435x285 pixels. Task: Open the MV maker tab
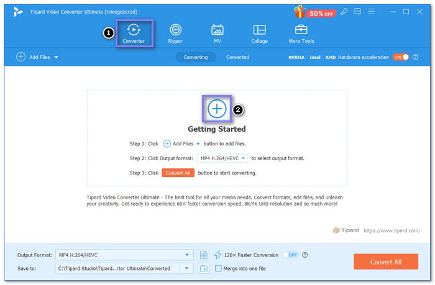(217, 34)
